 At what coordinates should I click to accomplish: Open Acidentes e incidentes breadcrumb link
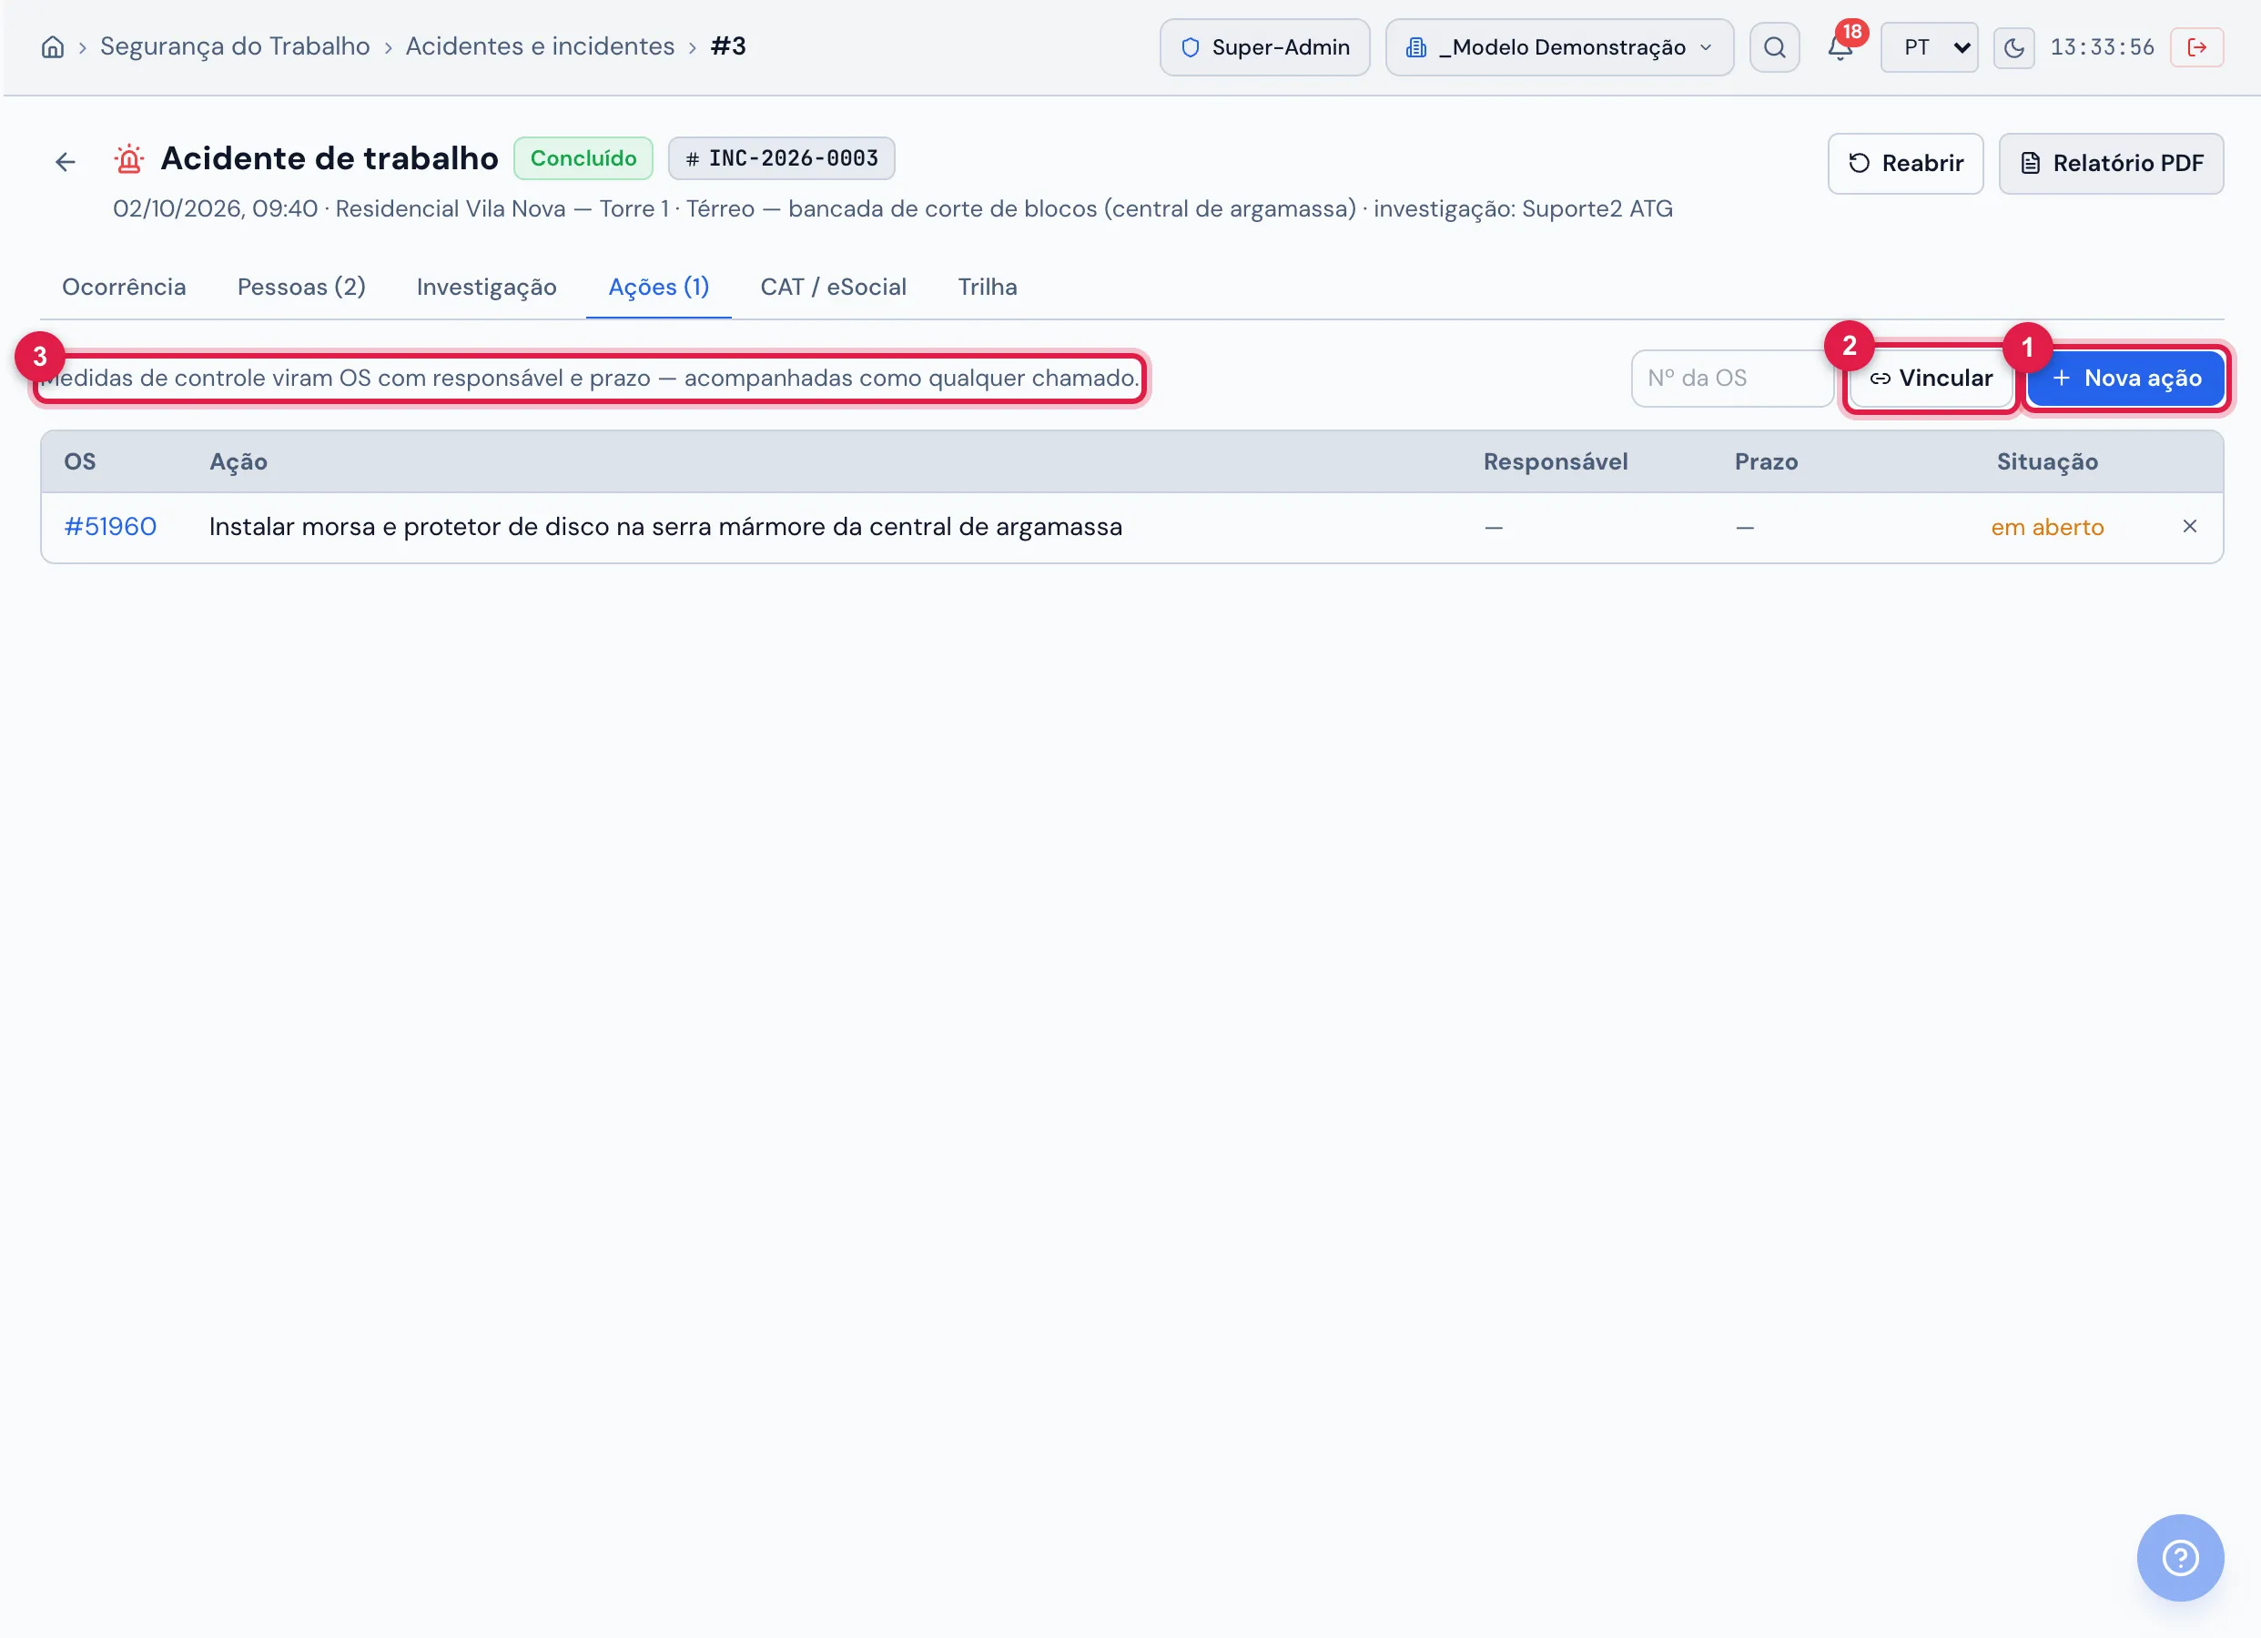click(x=540, y=46)
